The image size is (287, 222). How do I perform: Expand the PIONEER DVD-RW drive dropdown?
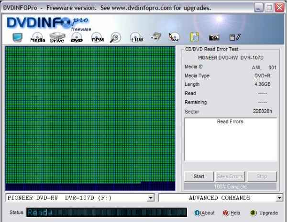tap(151, 198)
